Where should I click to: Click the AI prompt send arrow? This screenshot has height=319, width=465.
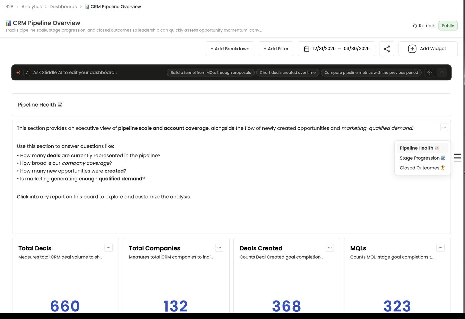point(442,73)
